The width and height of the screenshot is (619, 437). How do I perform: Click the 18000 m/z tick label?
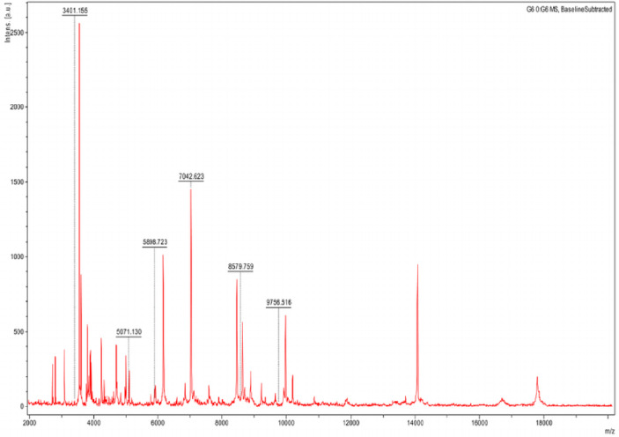[x=543, y=423]
